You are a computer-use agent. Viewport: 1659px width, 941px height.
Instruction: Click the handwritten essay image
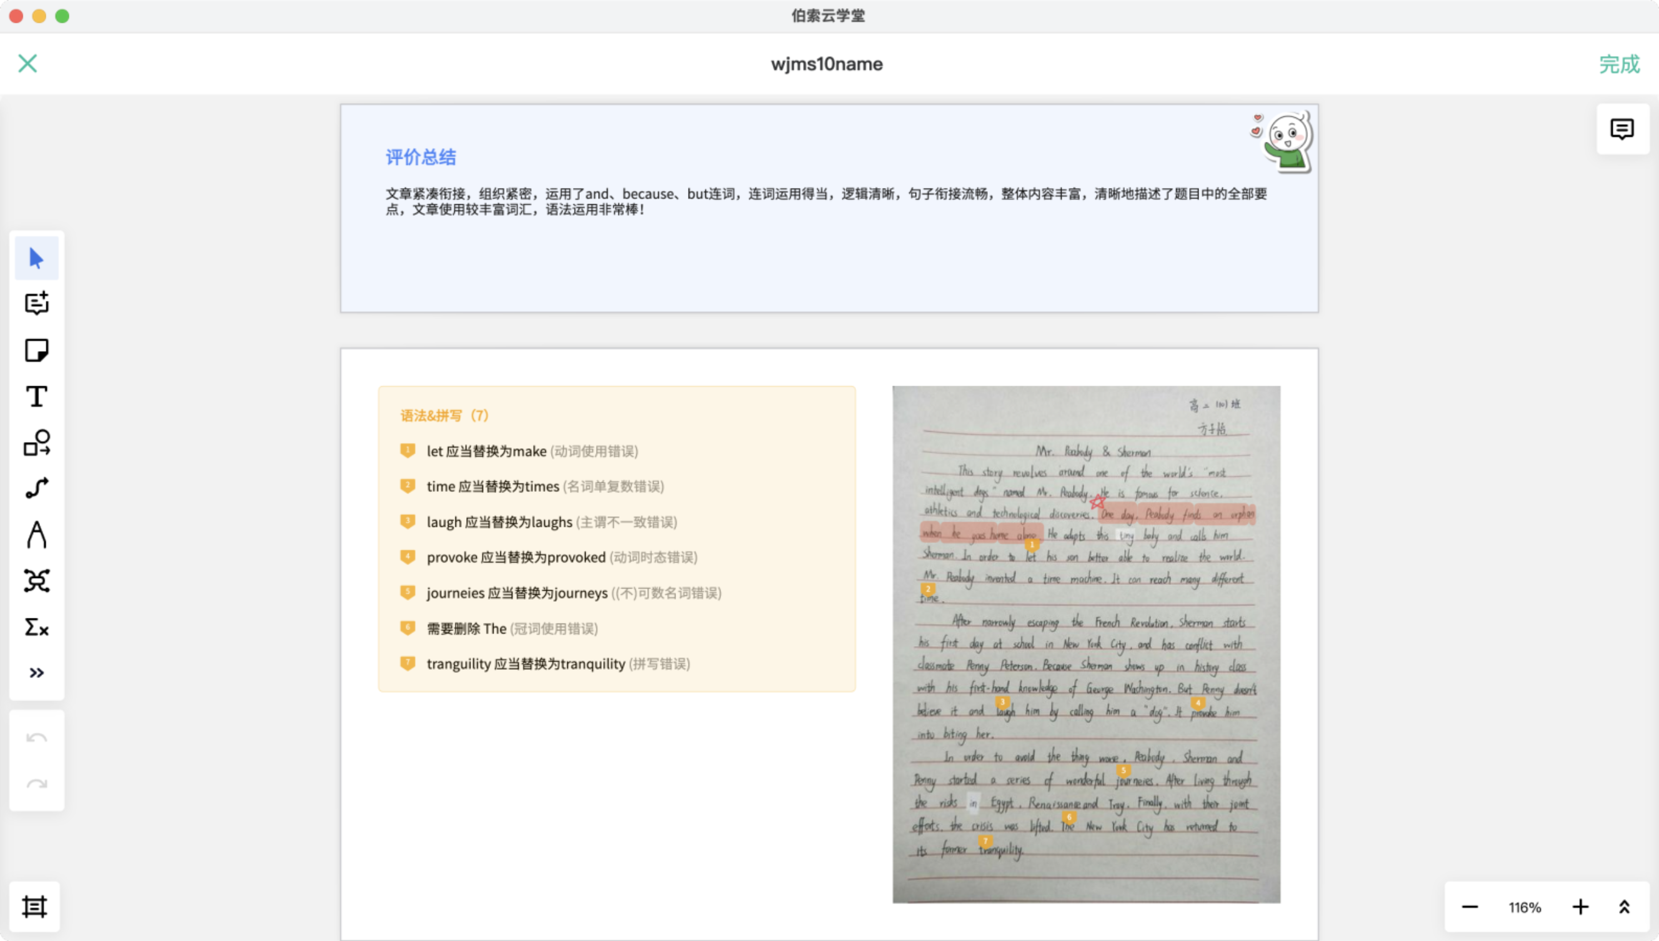pyautogui.click(x=1086, y=644)
